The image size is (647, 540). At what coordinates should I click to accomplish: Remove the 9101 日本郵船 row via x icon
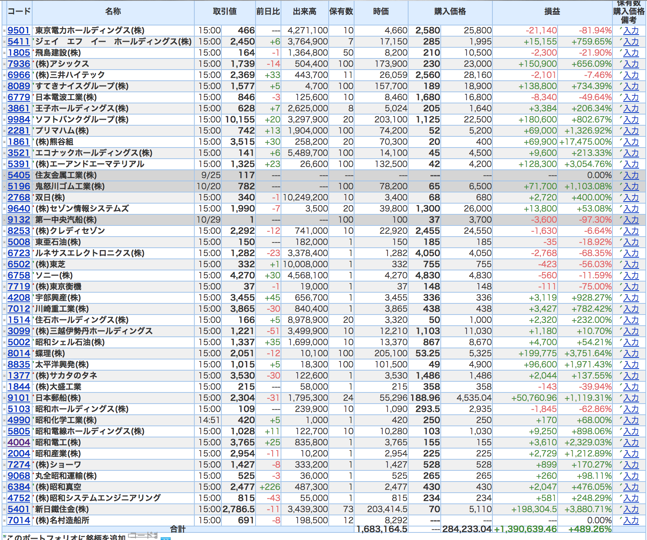4,398
